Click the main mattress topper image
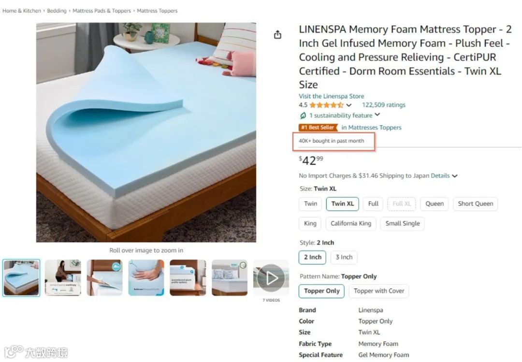The width and height of the screenshot is (522, 362). (x=146, y=132)
